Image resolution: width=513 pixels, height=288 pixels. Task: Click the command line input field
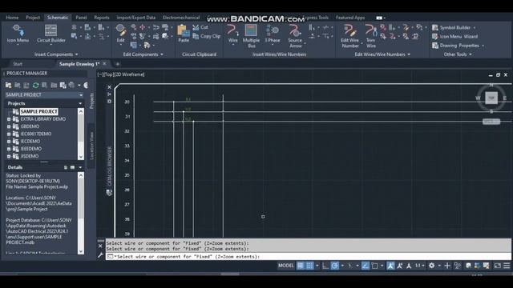pyautogui.click(x=308, y=257)
